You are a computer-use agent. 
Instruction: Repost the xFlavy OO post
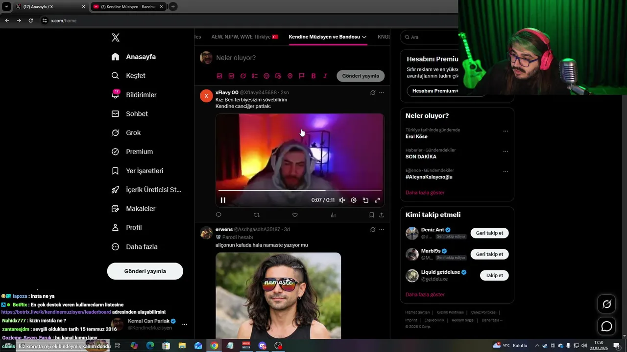point(257,215)
